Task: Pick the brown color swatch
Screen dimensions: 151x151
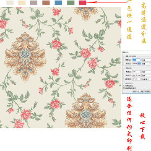Action: click(46, 3)
